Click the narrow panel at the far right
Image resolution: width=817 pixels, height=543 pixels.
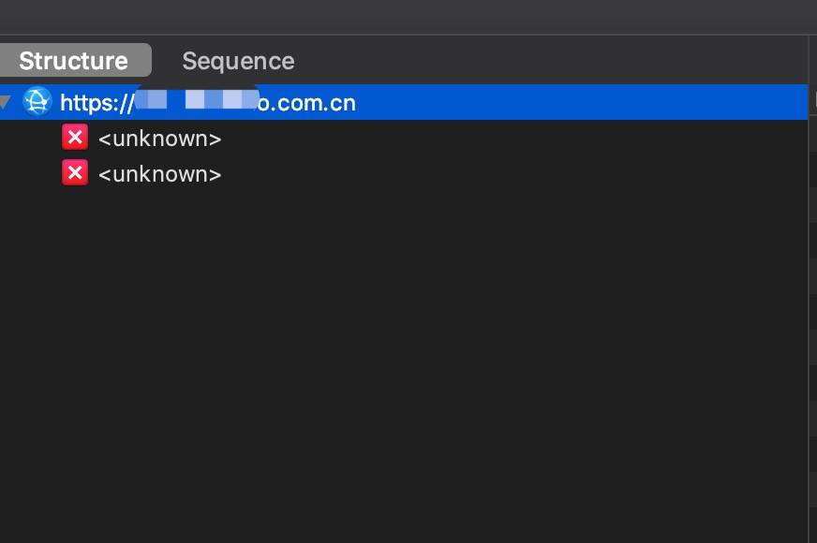pyautogui.click(x=813, y=281)
